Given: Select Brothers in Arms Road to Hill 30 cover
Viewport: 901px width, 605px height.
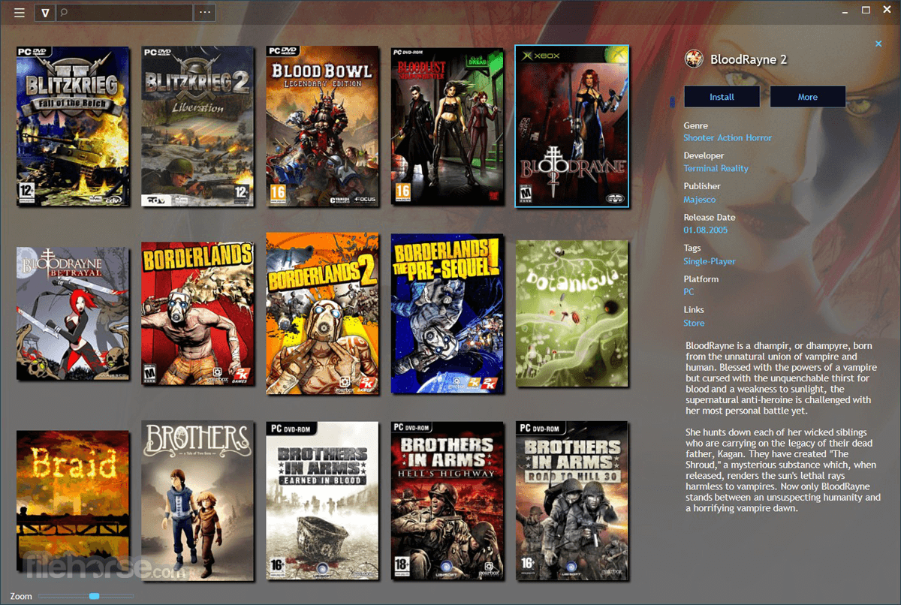Looking at the screenshot, I should coord(572,501).
